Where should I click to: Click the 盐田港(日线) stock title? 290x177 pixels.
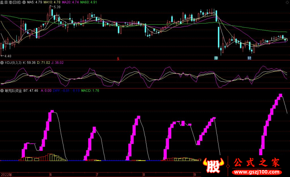click(11, 2)
